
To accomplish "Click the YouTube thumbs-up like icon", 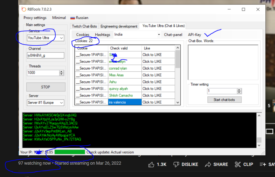I will pyautogui.click(x=151, y=164).
